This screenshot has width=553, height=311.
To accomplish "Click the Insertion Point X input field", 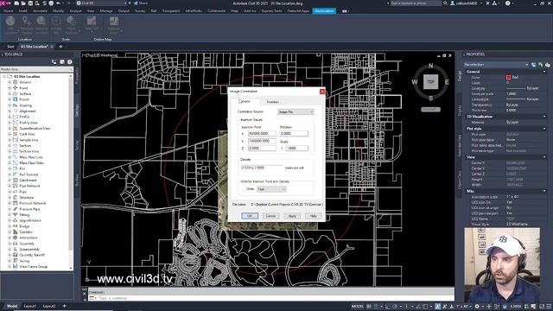I will 262,134.
